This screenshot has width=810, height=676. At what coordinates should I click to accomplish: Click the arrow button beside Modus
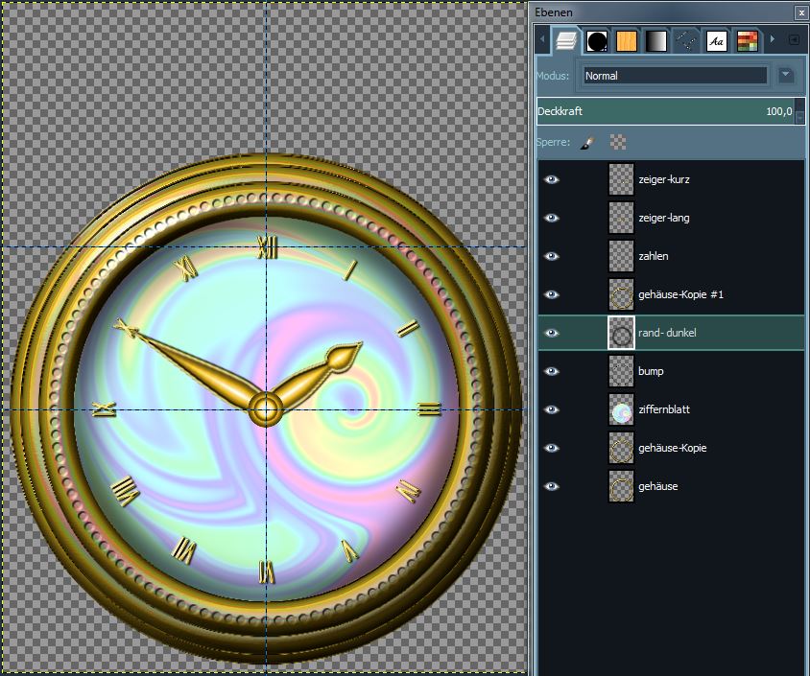pyautogui.click(x=786, y=75)
